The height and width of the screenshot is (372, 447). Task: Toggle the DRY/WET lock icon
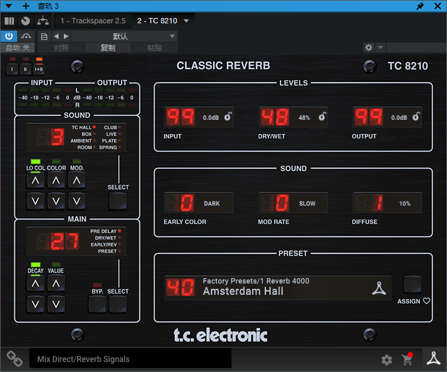coord(322,116)
